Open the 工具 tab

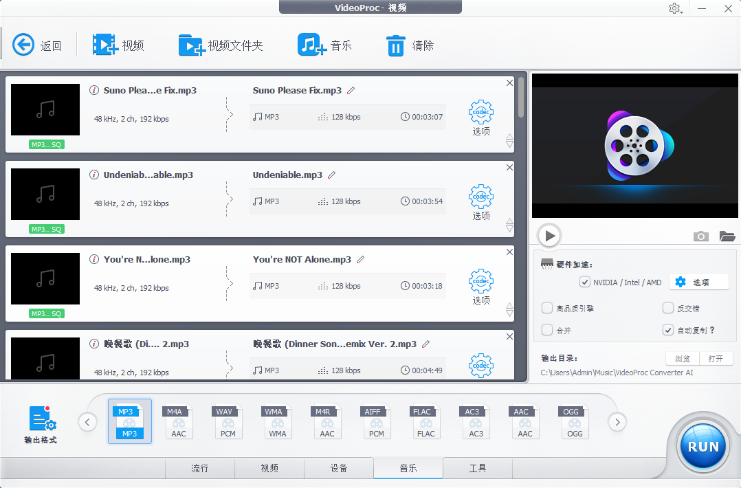pos(477,468)
